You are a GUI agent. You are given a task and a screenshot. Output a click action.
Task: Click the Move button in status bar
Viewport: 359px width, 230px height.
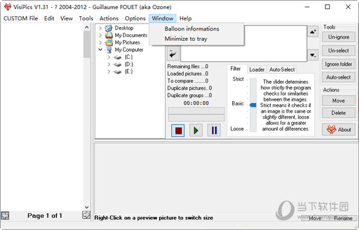(315, 218)
